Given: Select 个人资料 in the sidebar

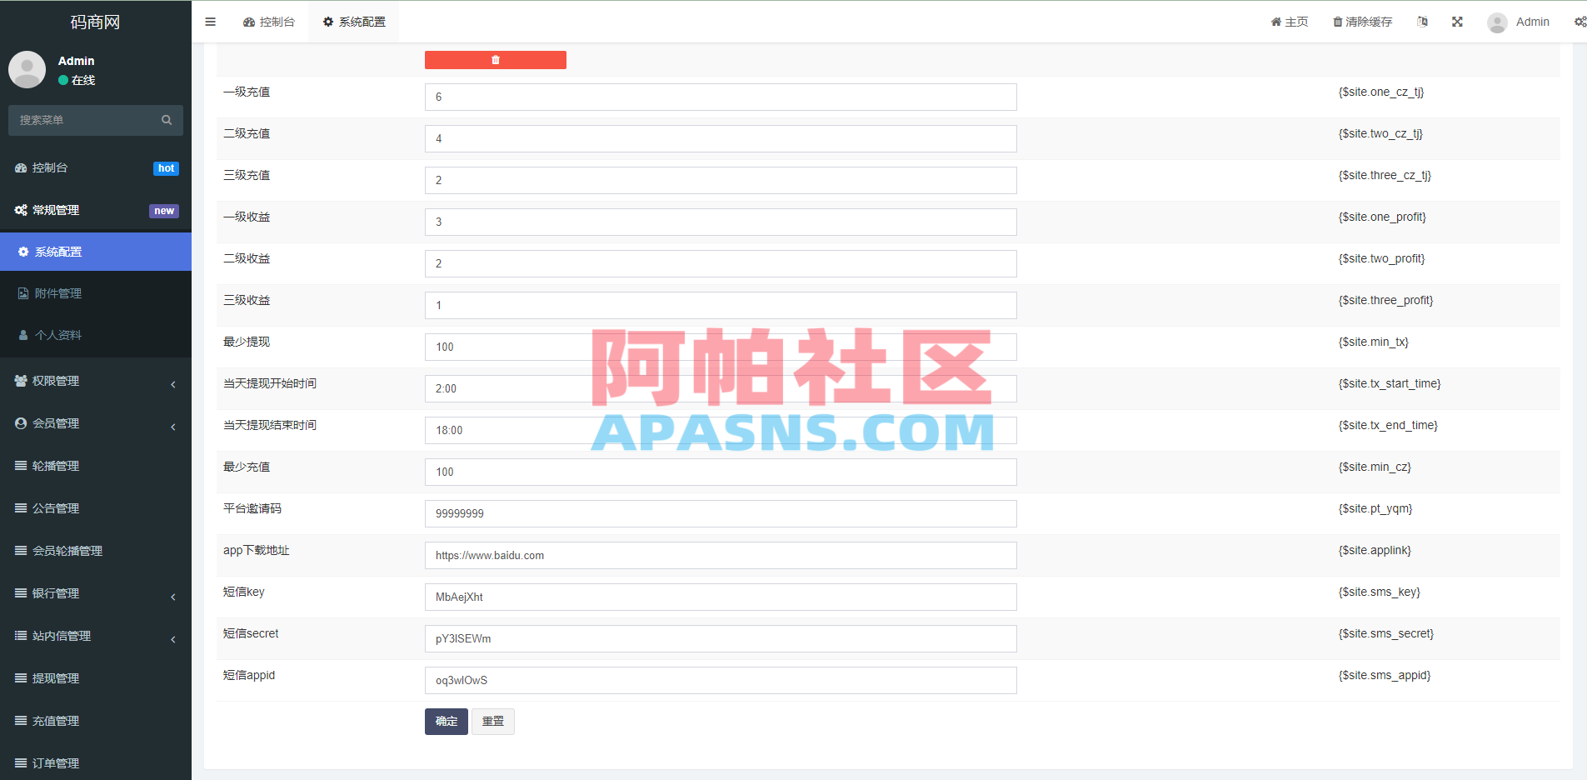Looking at the screenshot, I should click(x=96, y=335).
